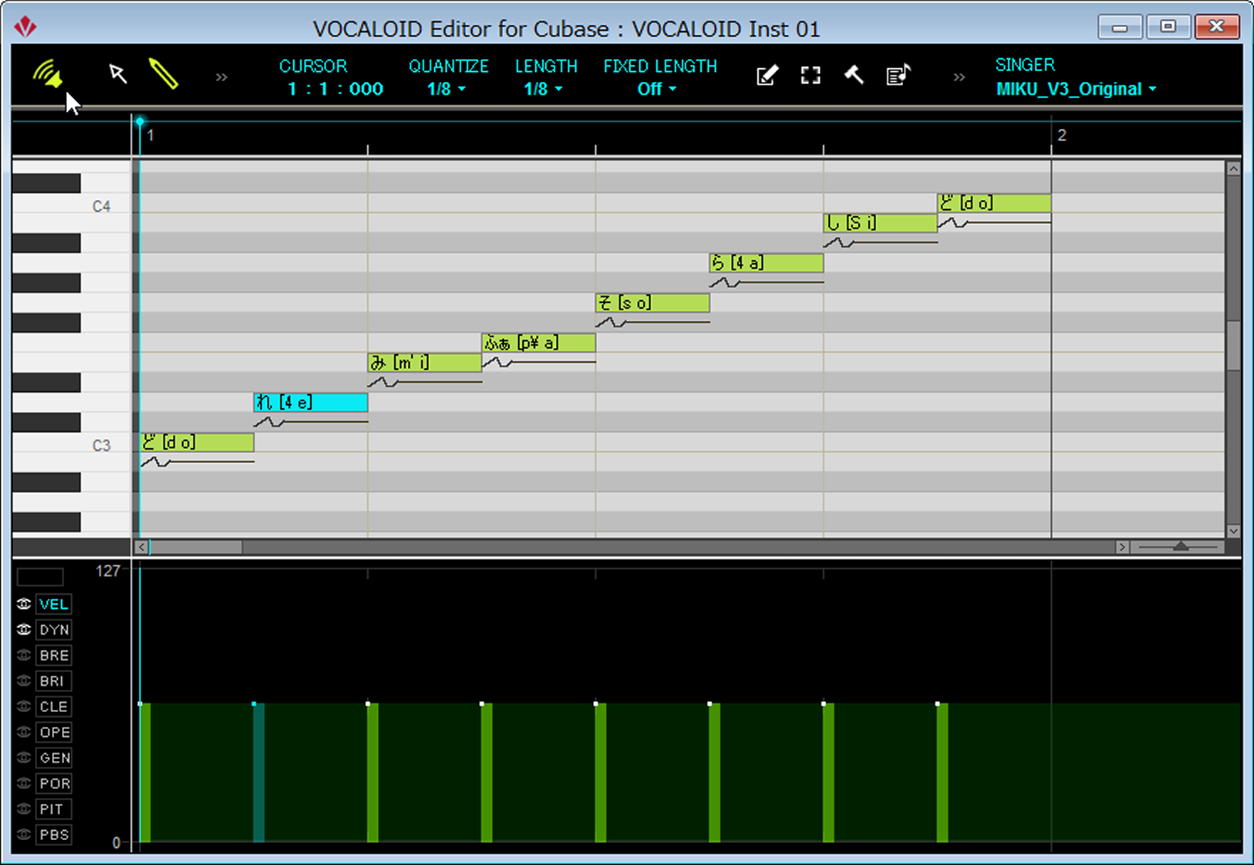Select the first ど [d o] note at C3
The width and height of the screenshot is (1254, 865).
click(197, 442)
